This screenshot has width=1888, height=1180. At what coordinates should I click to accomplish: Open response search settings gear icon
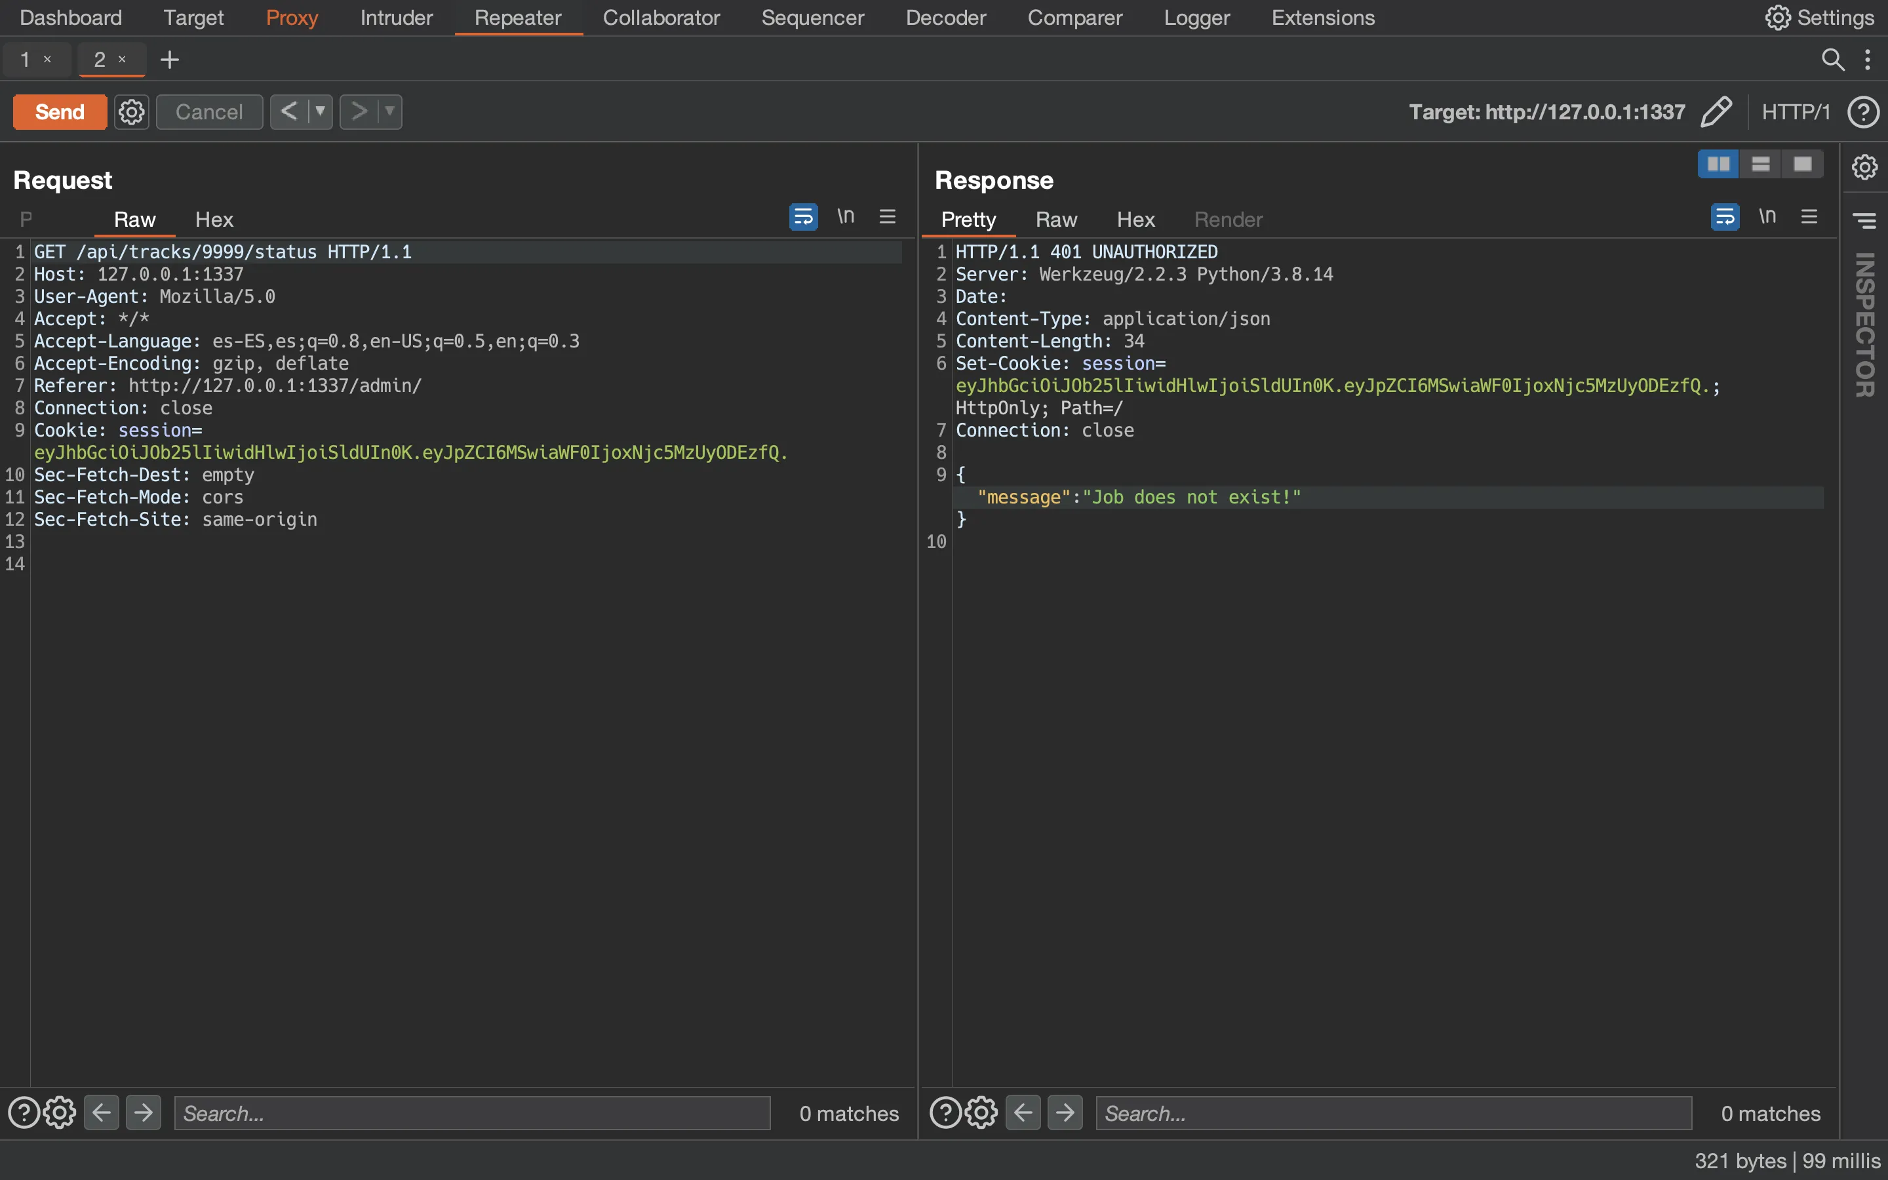pyautogui.click(x=981, y=1113)
